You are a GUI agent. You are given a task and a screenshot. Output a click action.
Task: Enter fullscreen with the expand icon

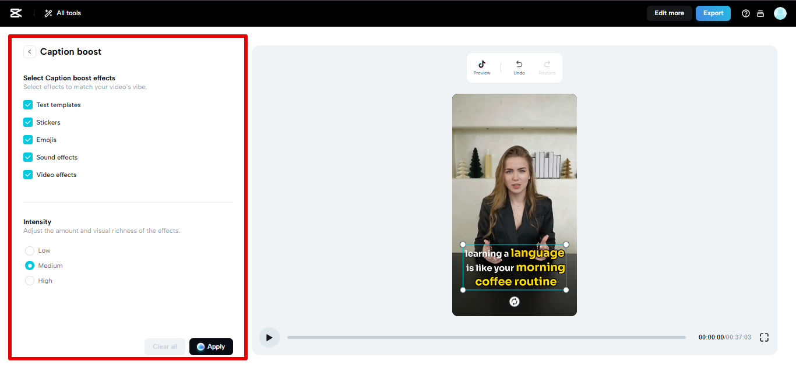pyautogui.click(x=764, y=336)
